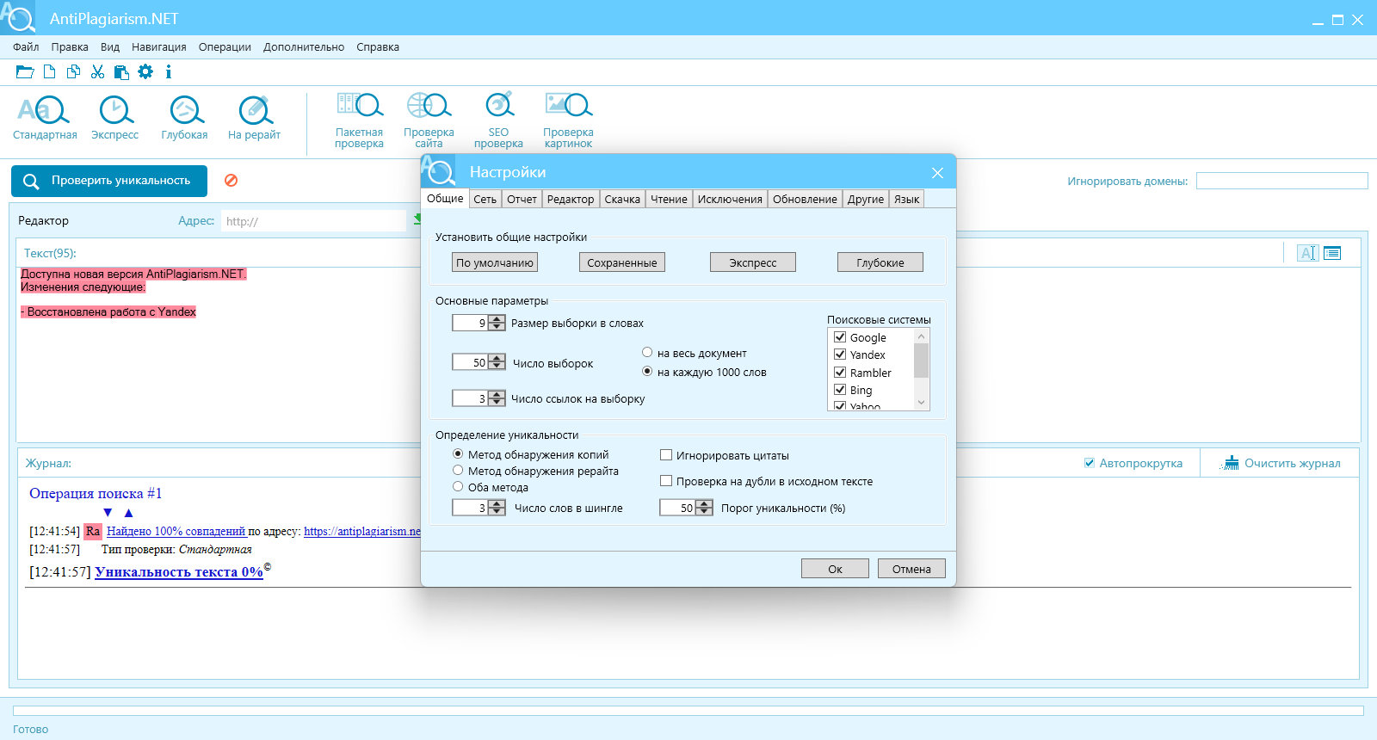Select на каждую 1000 слов radio
The width and height of the screenshot is (1377, 740).
(647, 371)
